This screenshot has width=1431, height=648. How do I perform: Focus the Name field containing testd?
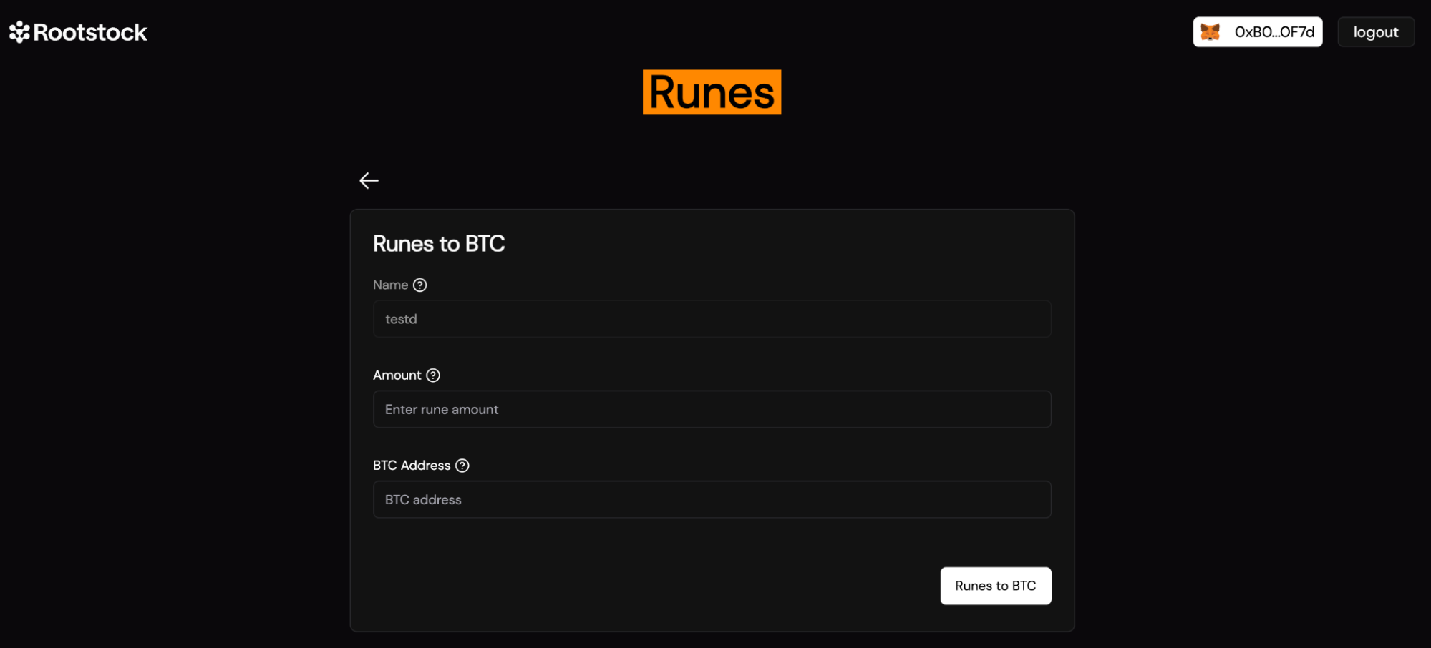coord(712,319)
